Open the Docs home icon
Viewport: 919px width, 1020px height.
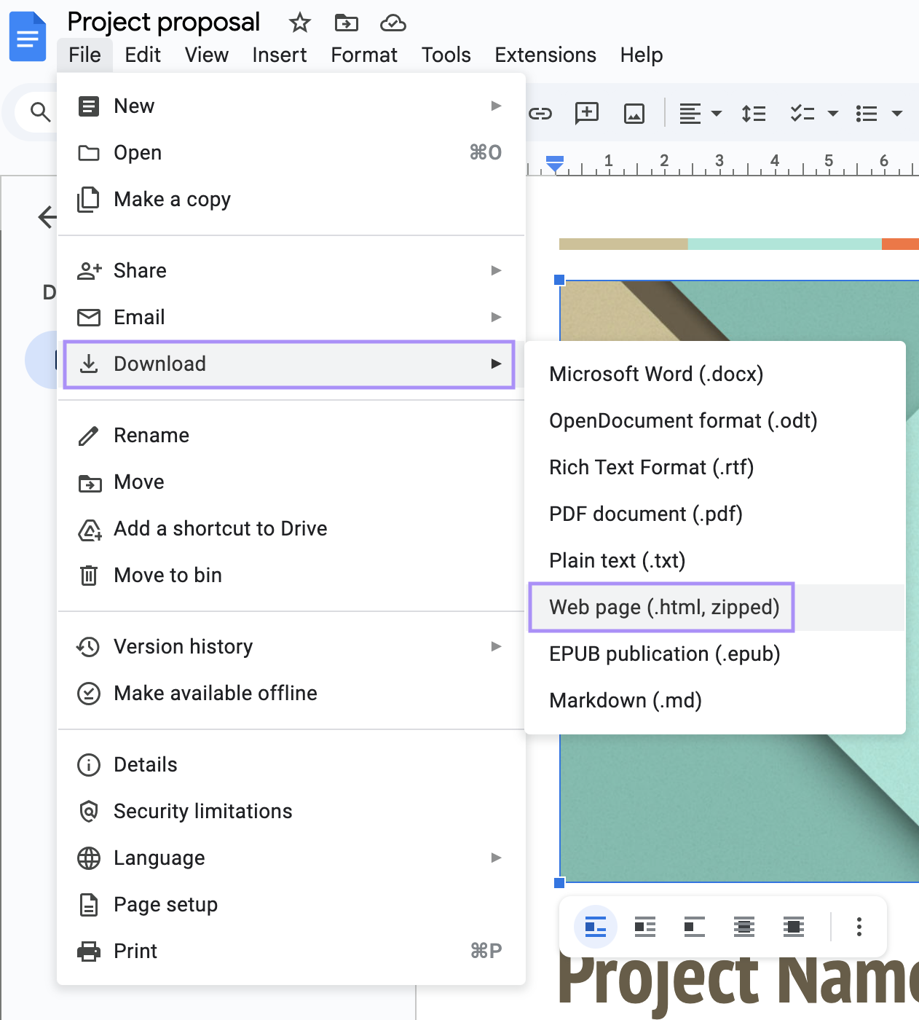click(x=27, y=36)
